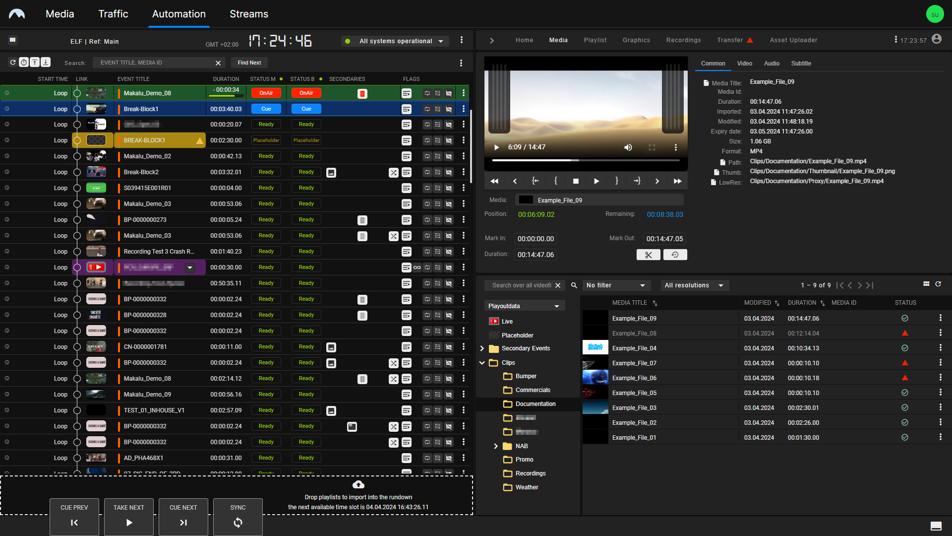
Task: Switch to the Streams main tab
Action: coord(249,14)
